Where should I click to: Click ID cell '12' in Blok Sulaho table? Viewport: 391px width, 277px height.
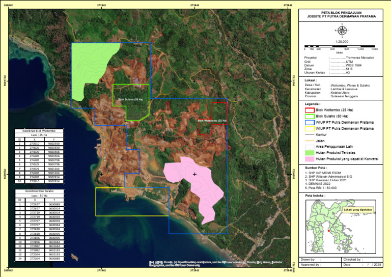coord(20,250)
